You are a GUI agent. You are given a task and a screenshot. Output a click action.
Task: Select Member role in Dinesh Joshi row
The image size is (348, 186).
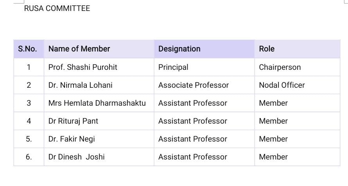pyautogui.click(x=297, y=157)
